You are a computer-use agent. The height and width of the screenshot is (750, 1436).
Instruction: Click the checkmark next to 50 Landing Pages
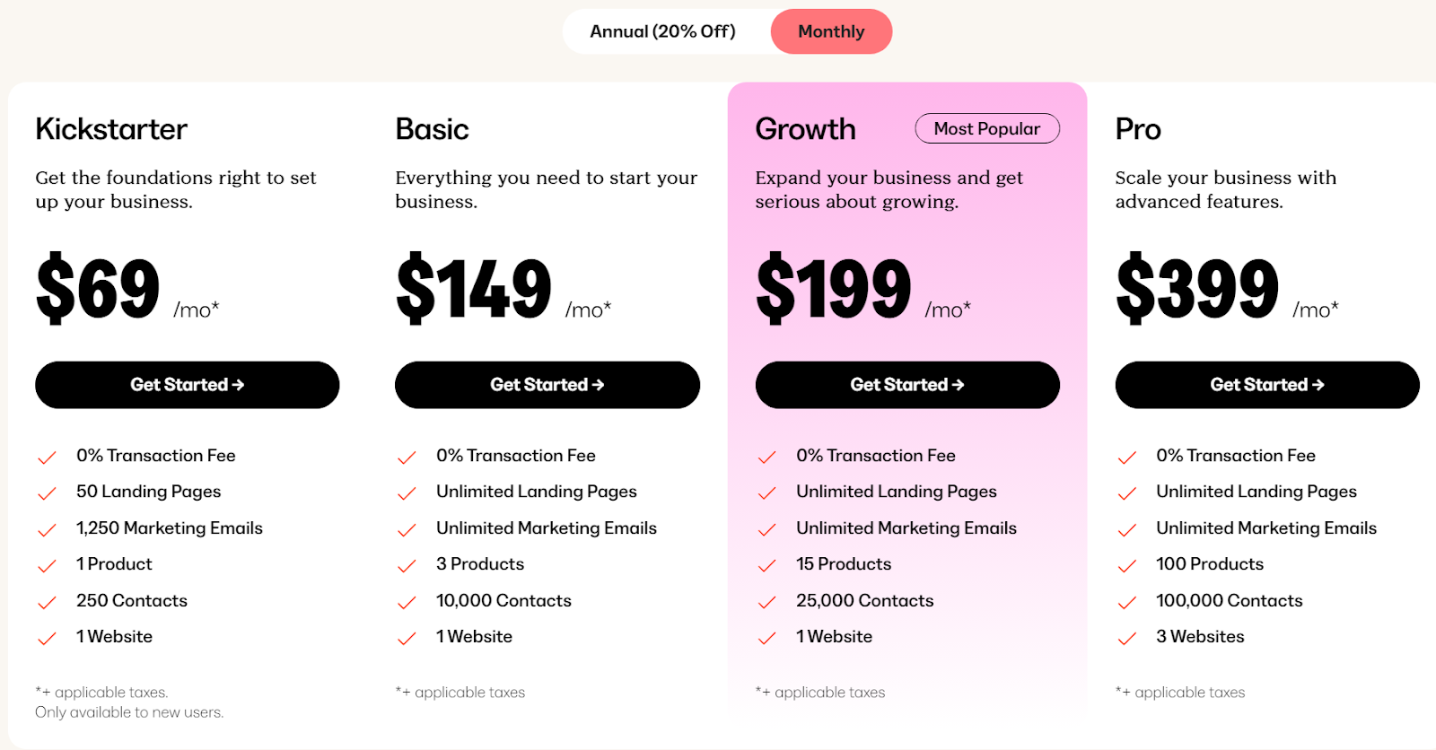pyautogui.click(x=47, y=493)
